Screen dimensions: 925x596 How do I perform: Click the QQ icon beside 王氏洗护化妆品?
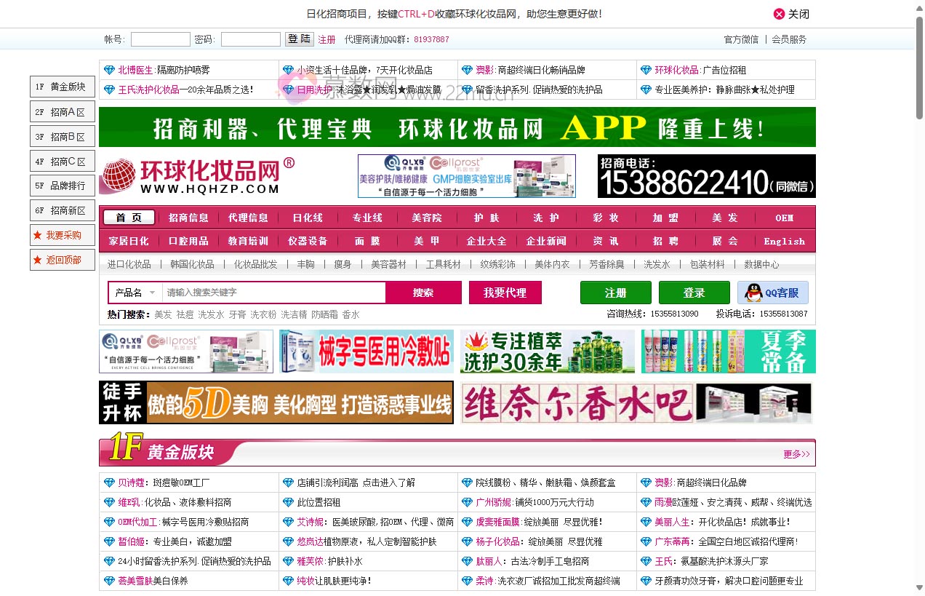(x=109, y=90)
